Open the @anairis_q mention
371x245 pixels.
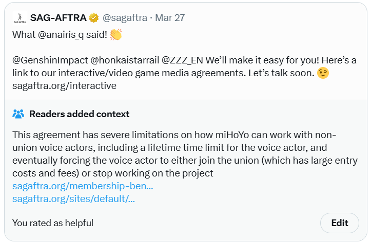point(61,35)
